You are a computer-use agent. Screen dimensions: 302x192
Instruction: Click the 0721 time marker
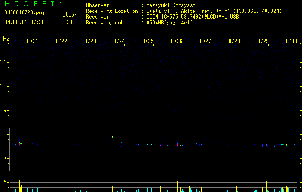tap(32, 41)
